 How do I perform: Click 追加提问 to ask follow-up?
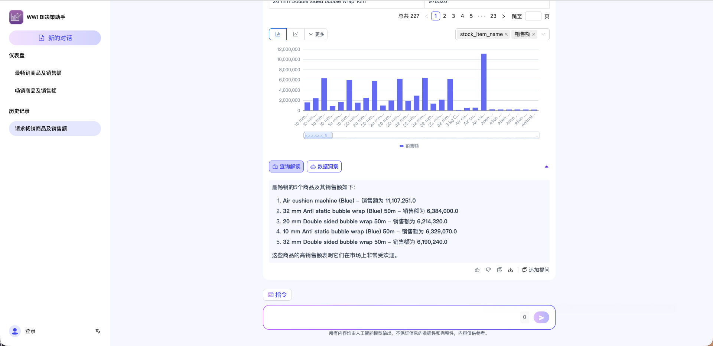tap(535, 270)
